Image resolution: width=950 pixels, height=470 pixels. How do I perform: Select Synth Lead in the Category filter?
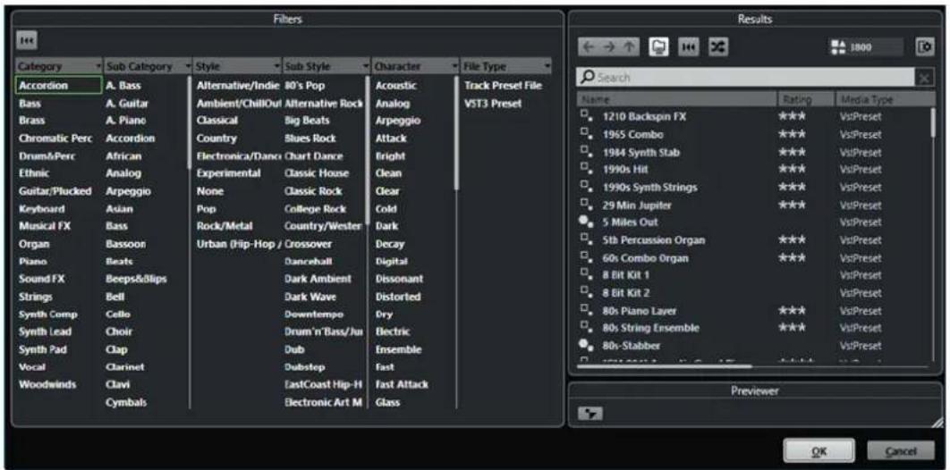pos(45,332)
